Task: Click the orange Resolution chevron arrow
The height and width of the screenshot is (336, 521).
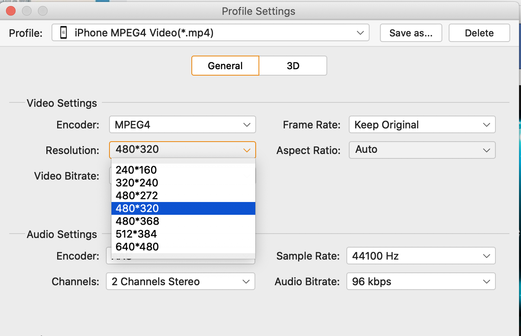Action: [x=247, y=150]
